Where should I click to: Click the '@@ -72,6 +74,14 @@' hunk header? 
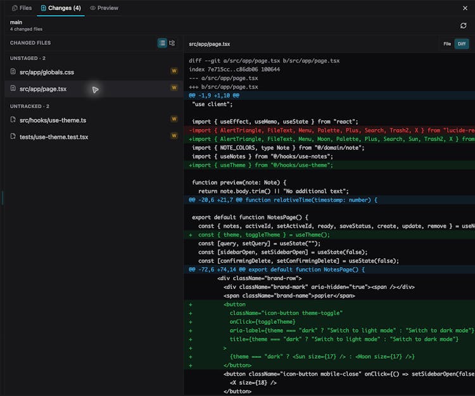pyautogui.click(x=329, y=269)
